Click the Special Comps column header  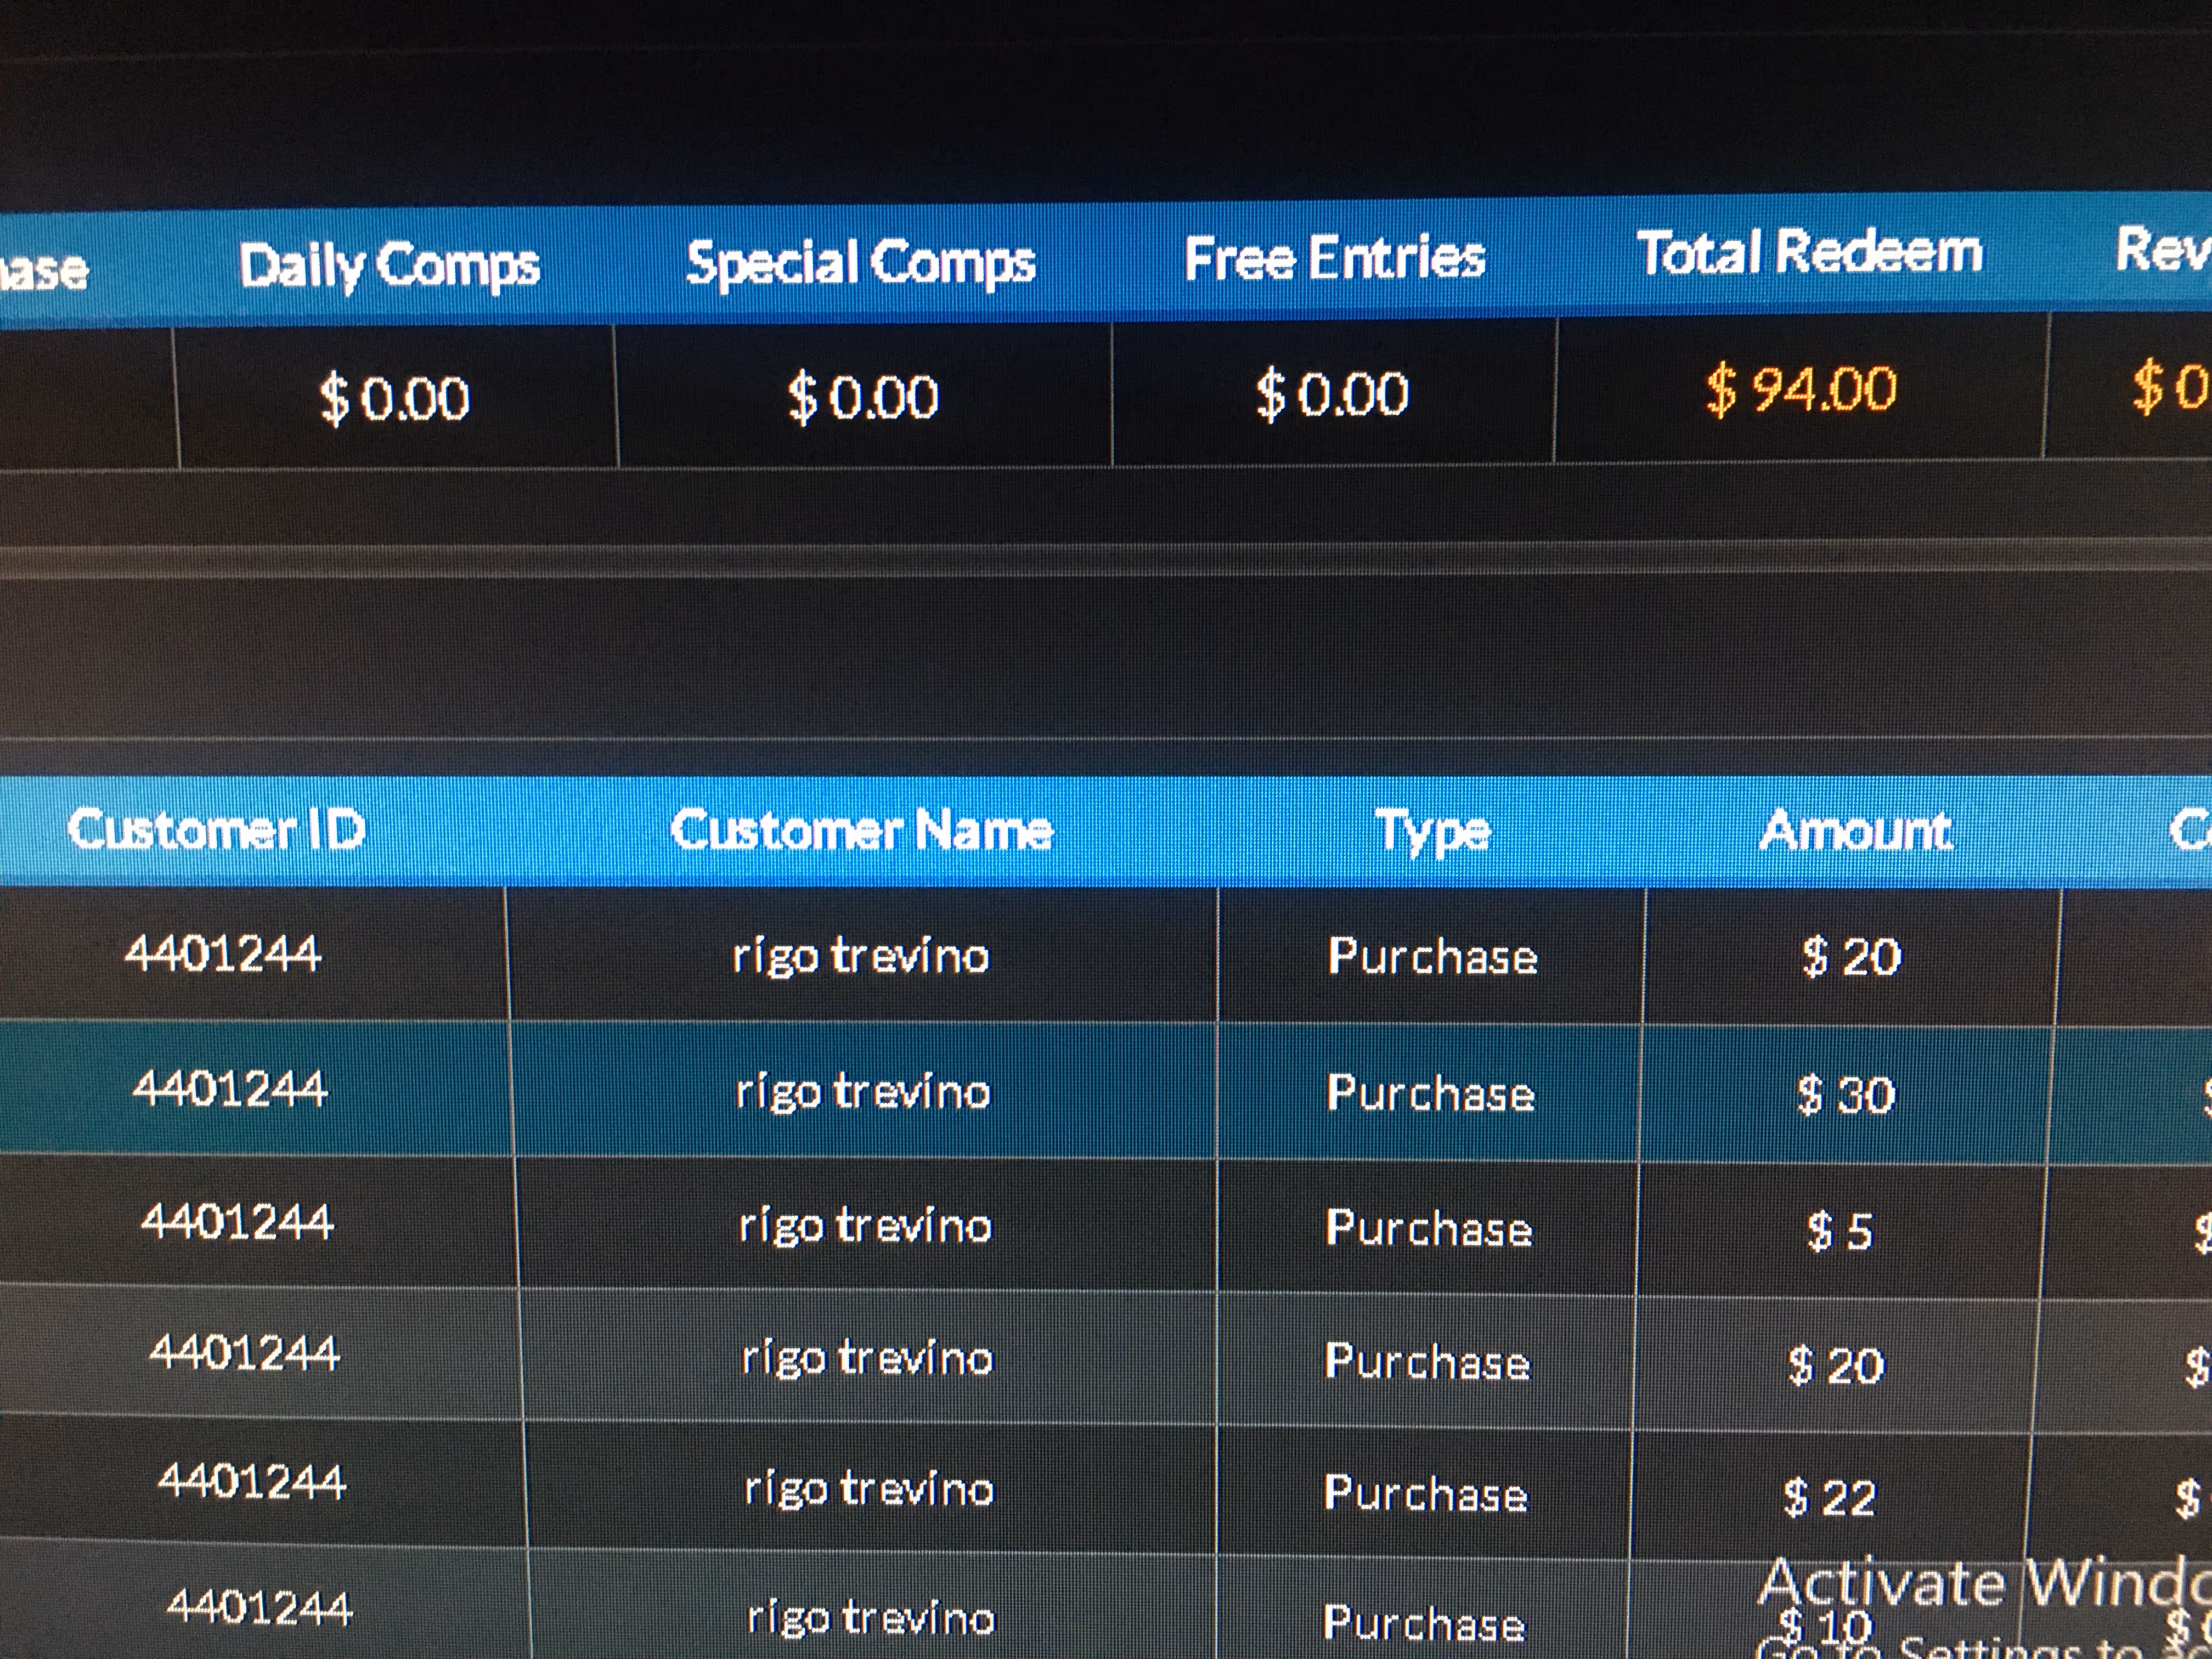pyautogui.click(x=860, y=263)
